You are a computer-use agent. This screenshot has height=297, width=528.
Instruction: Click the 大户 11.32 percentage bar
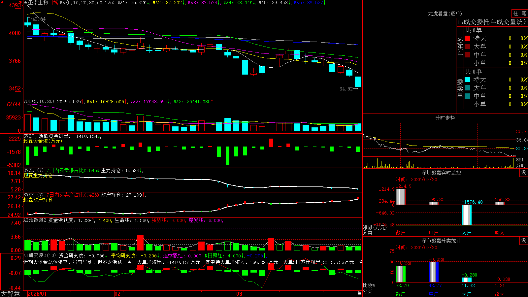pyautogui.click(x=467, y=280)
